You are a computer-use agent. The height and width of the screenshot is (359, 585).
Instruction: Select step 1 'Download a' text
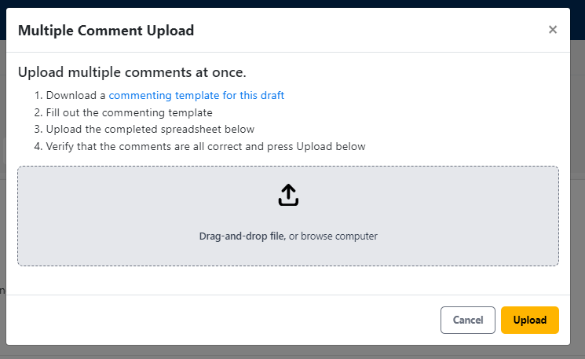click(x=75, y=96)
